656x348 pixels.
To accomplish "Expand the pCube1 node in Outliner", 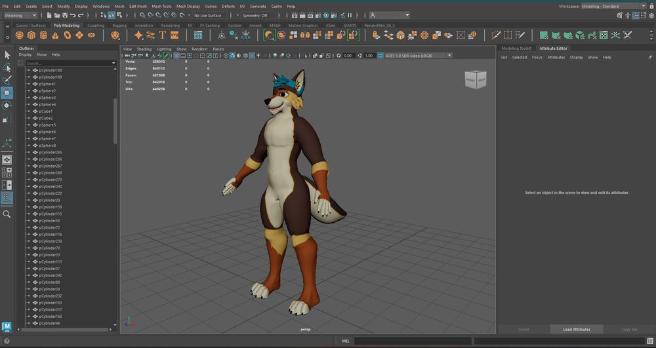I will click(x=28, y=111).
